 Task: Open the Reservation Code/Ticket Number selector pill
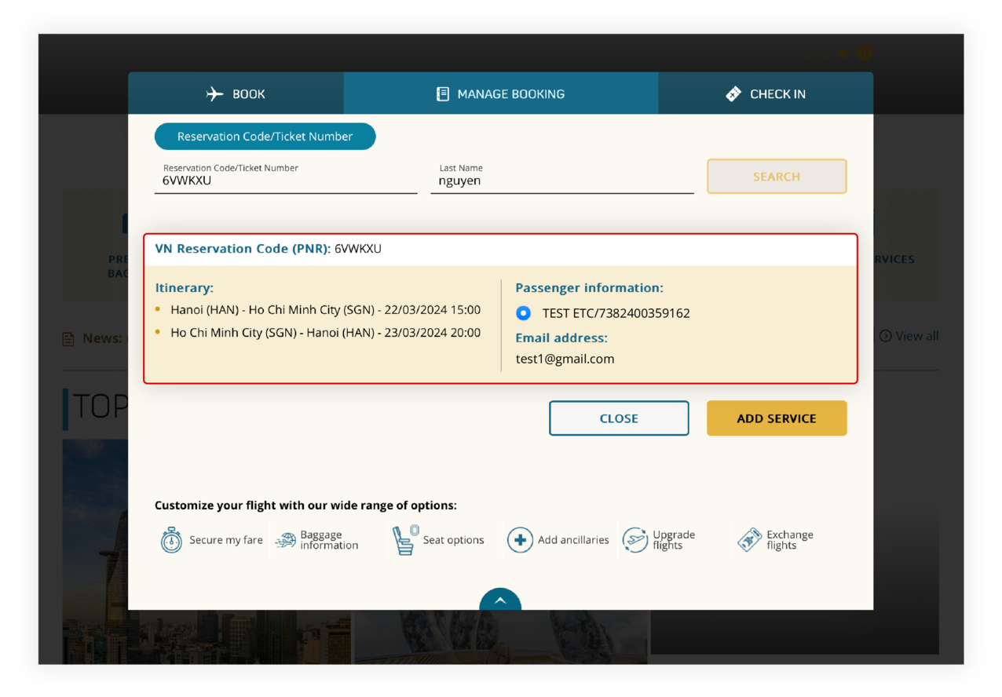(x=265, y=136)
